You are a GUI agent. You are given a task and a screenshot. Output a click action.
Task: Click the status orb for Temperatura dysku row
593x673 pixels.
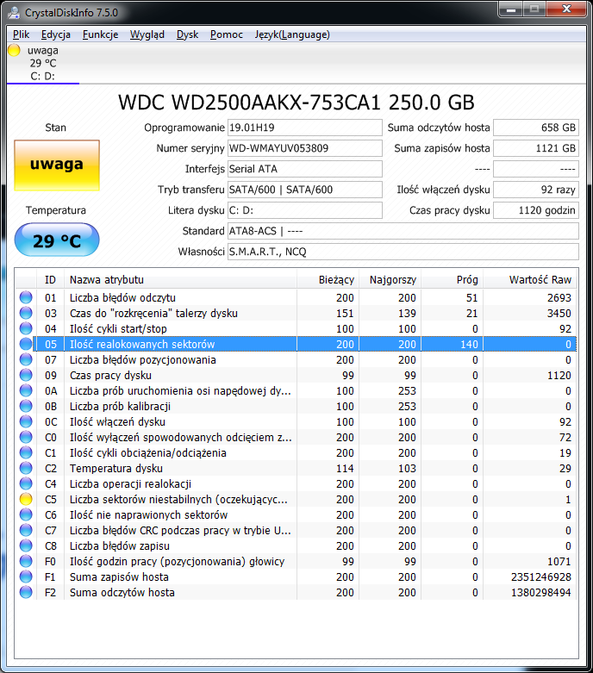click(26, 468)
